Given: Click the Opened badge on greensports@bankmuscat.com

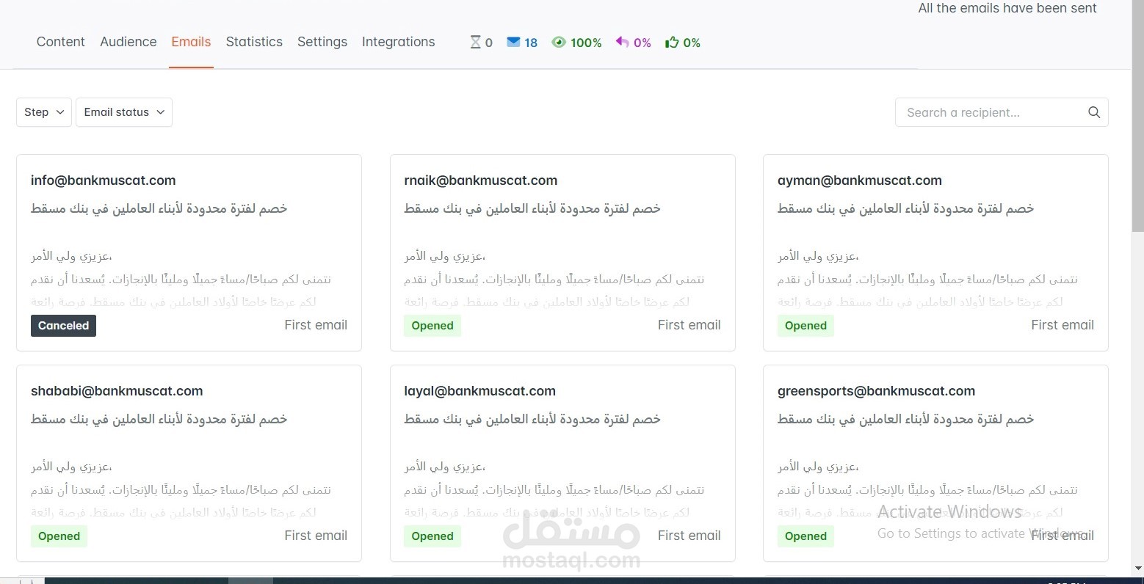Looking at the screenshot, I should (805, 536).
